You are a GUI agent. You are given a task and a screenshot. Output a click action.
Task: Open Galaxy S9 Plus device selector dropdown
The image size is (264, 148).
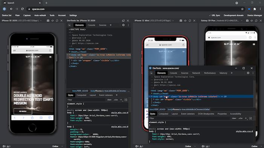click(242, 20)
